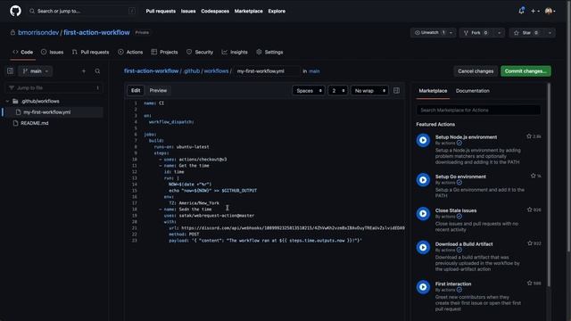Click the Fork button
Image resolution: width=571 pixels, height=321 pixels.
click(476, 33)
